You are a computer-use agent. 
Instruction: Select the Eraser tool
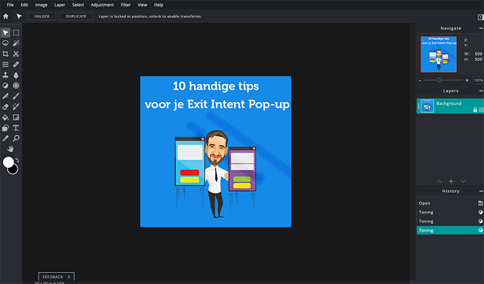tap(6, 107)
